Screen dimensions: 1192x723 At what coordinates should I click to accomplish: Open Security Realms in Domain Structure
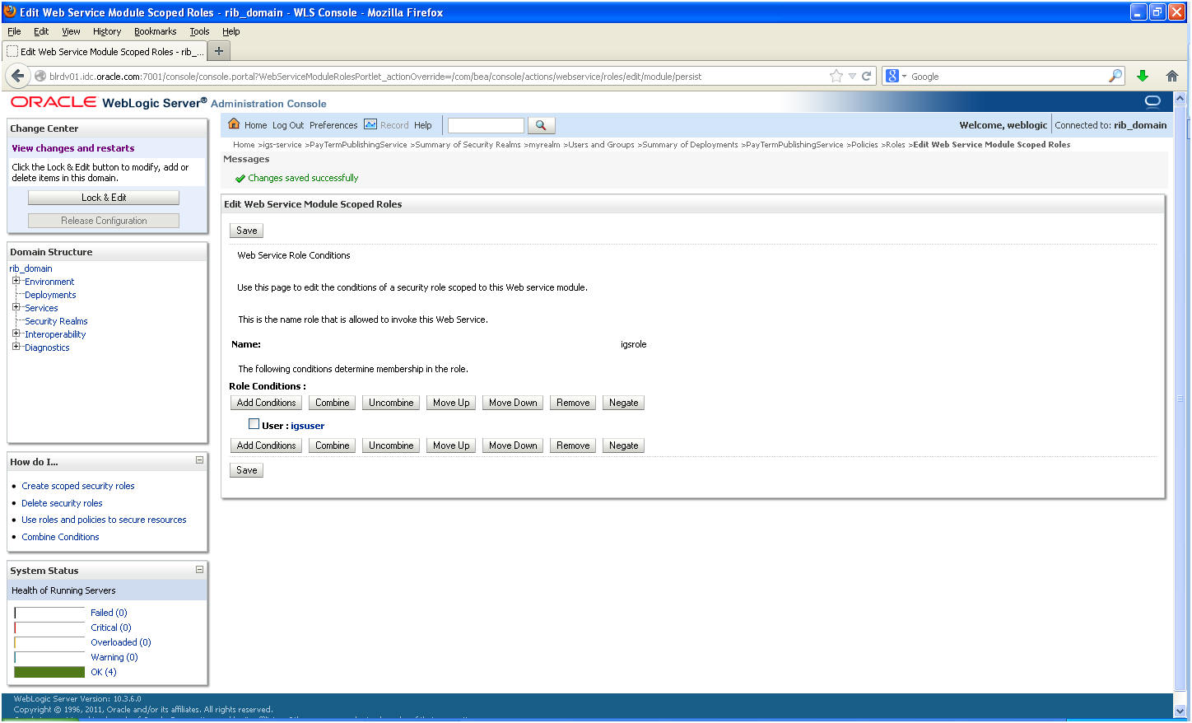click(56, 321)
